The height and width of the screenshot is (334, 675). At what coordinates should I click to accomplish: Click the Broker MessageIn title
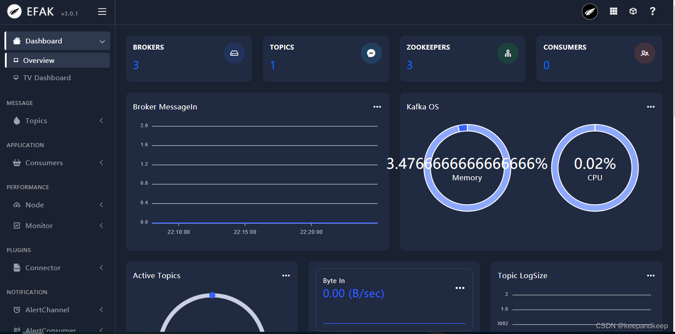pos(165,107)
